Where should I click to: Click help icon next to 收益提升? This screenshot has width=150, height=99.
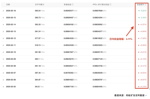(145, 4)
